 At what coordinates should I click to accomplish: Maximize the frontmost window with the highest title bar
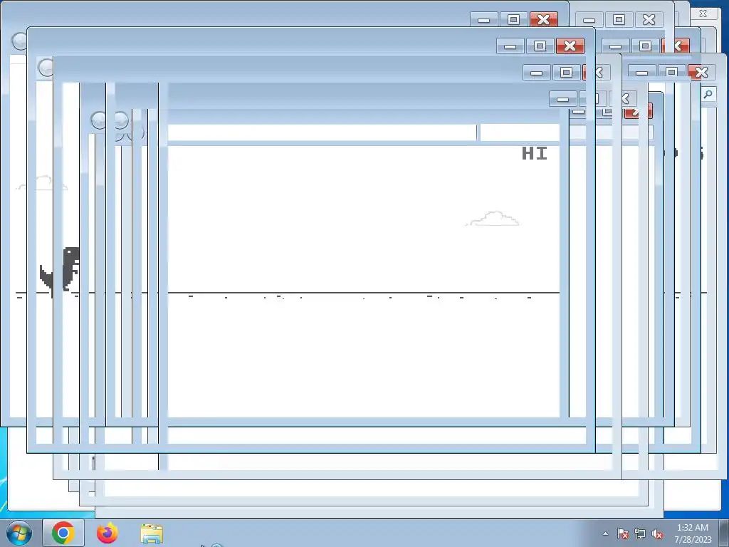pyautogui.click(x=513, y=19)
